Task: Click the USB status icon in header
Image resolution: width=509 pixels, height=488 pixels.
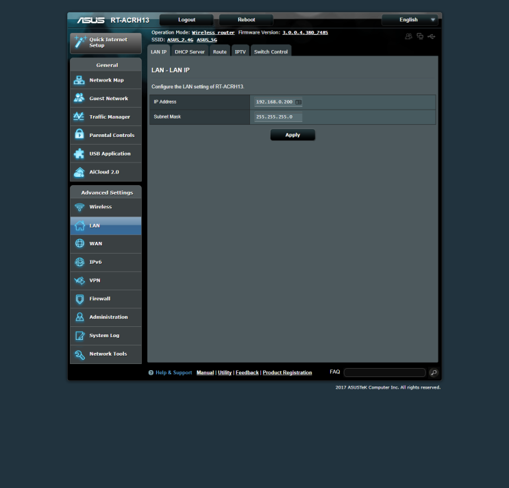Action: click(432, 36)
